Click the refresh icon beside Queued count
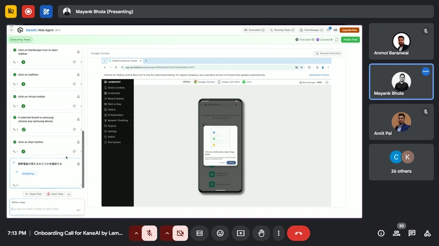 pyautogui.click(x=337, y=39)
